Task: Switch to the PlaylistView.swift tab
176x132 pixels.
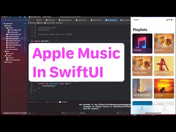Action: coord(96,20)
